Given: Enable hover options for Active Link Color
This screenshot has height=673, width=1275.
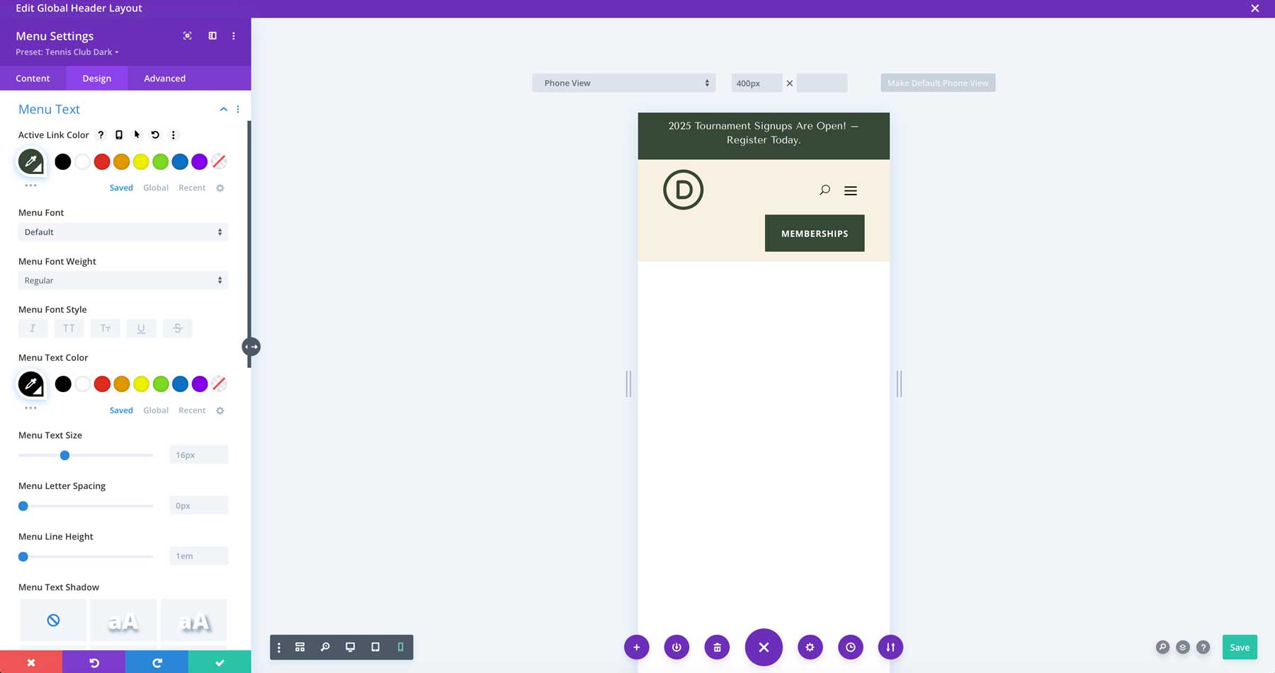Looking at the screenshot, I should point(137,134).
